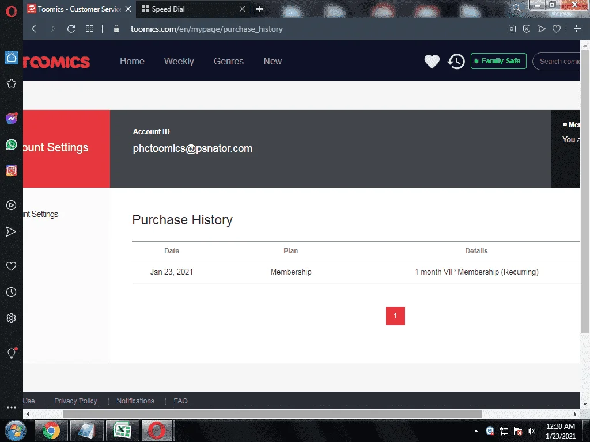
Task: View site security padlock info
Action: point(116,29)
